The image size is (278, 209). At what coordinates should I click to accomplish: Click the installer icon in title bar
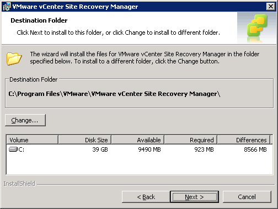click(x=7, y=7)
